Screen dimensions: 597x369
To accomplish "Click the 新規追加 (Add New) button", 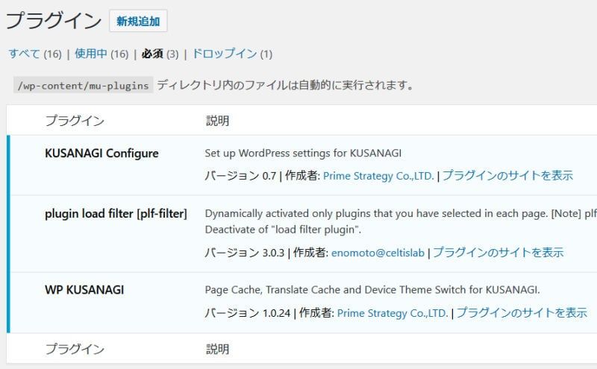I will pos(138,21).
